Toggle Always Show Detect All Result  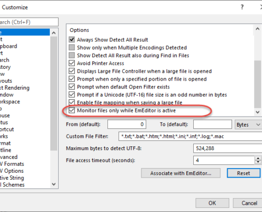click(x=71, y=39)
